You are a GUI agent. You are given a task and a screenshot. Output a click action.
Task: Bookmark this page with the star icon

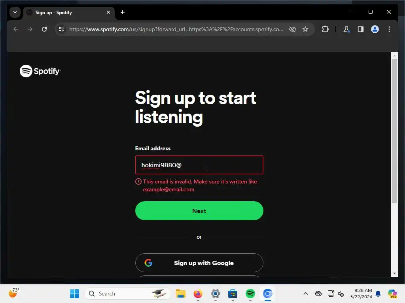click(305, 29)
